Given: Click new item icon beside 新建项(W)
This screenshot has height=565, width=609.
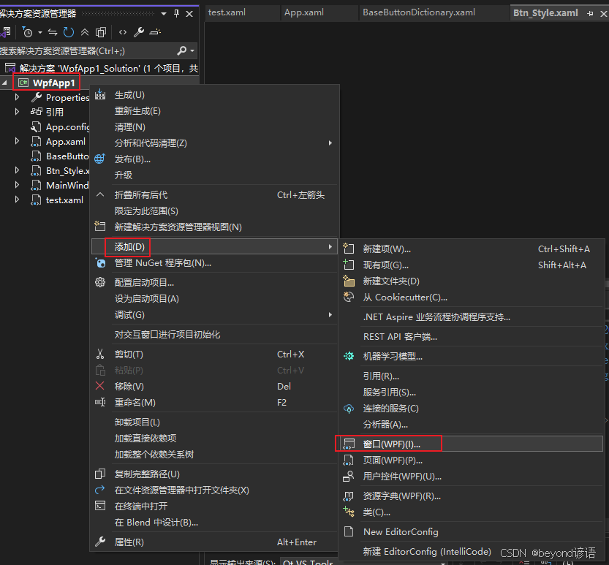Looking at the screenshot, I should [x=349, y=249].
